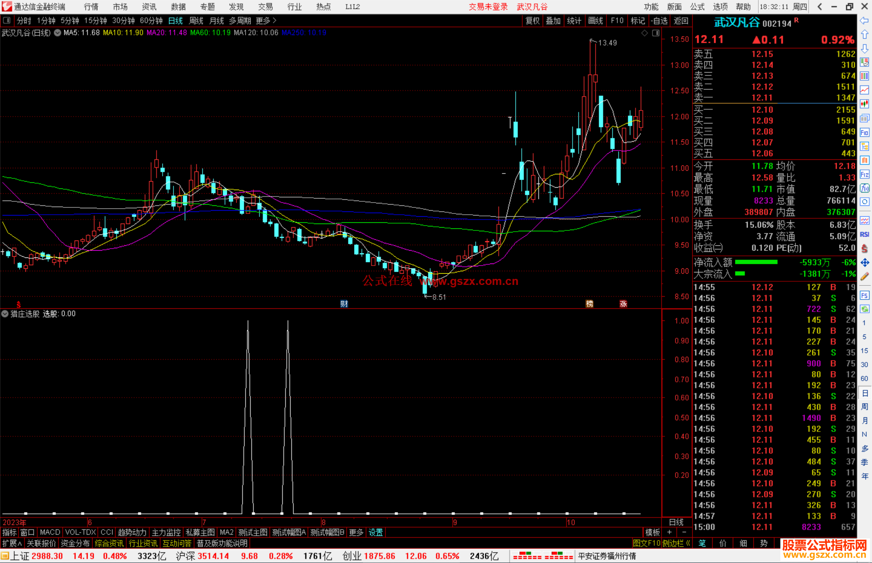Toggle the 猎庄选股 indicator round button
The height and width of the screenshot is (563, 872).
5,314
